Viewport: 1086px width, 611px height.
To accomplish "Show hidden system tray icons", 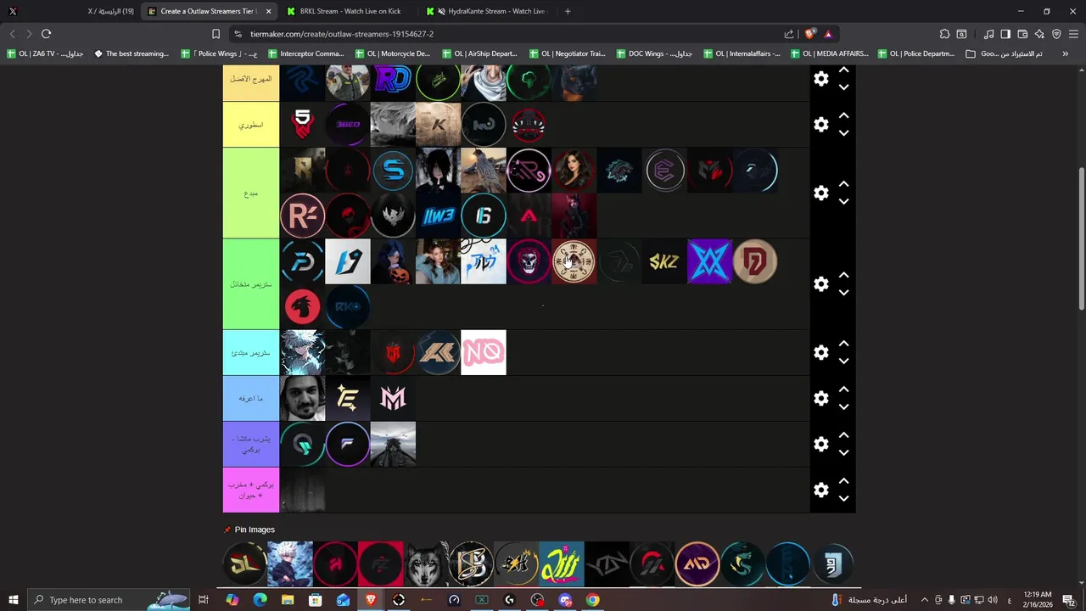I will point(924,600).
